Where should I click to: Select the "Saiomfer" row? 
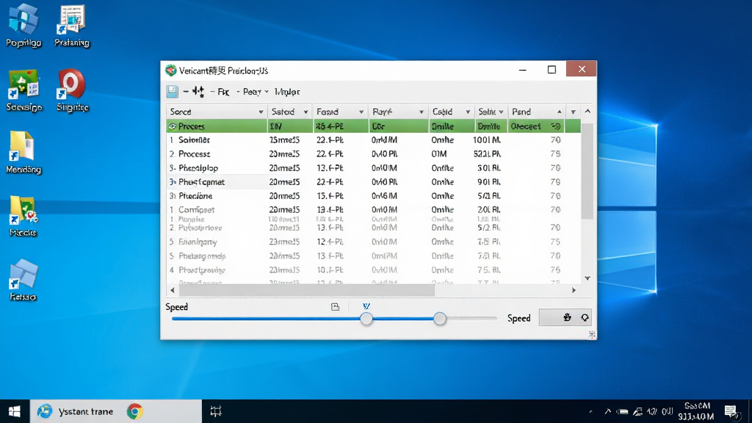coord(374,140)
